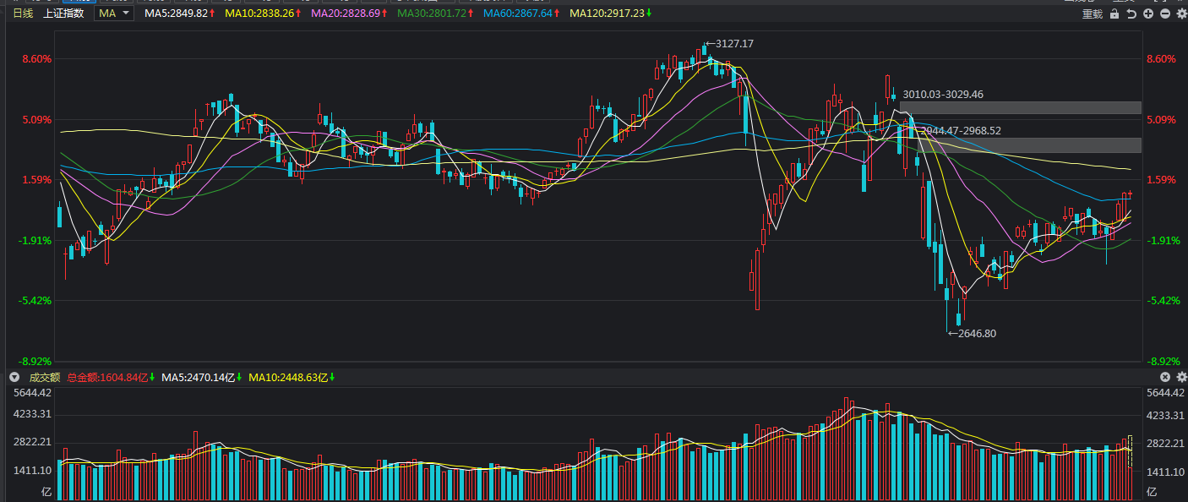Click the MA5 value label
1188x502 pixels.
click(179, 14)
